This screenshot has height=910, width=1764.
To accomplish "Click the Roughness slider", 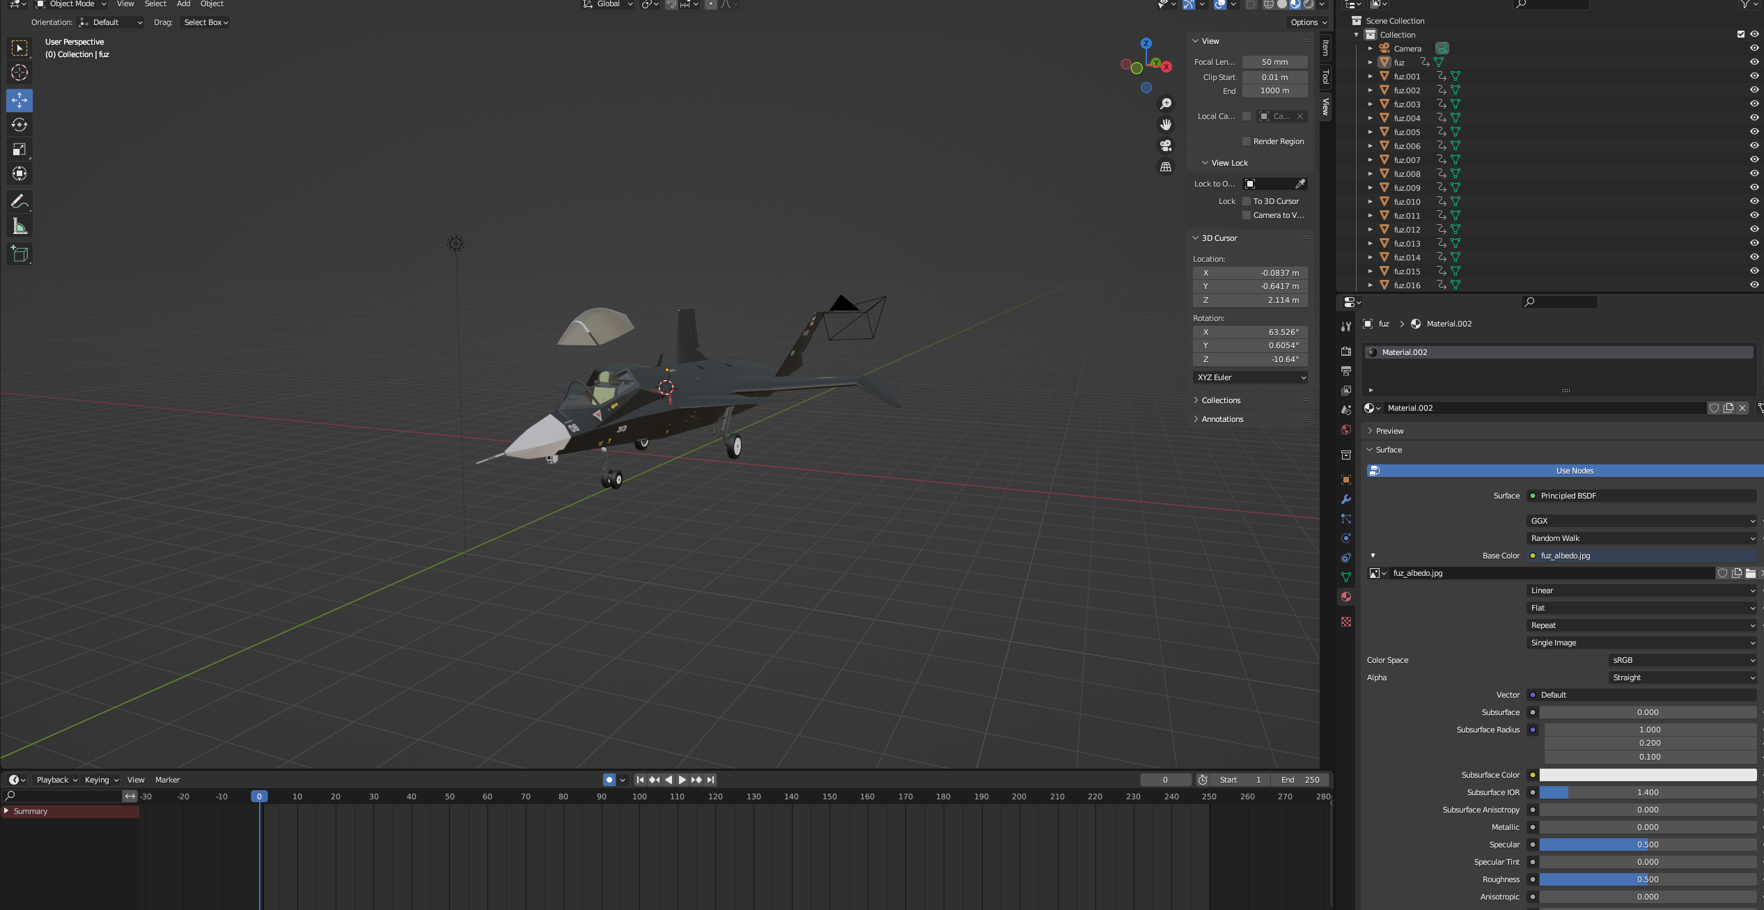I will click(x=1648, y=879).
